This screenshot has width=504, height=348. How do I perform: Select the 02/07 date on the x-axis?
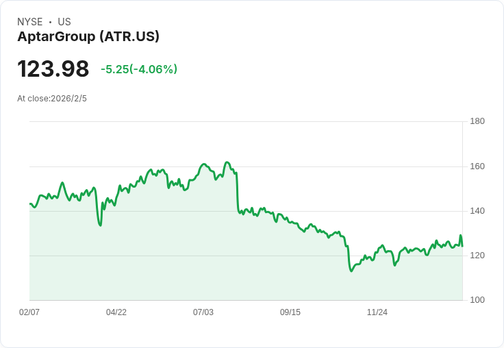pyautogui.click(x=29, y=312)
